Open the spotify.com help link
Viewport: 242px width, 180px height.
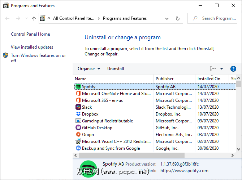click(x=184, y=171)
